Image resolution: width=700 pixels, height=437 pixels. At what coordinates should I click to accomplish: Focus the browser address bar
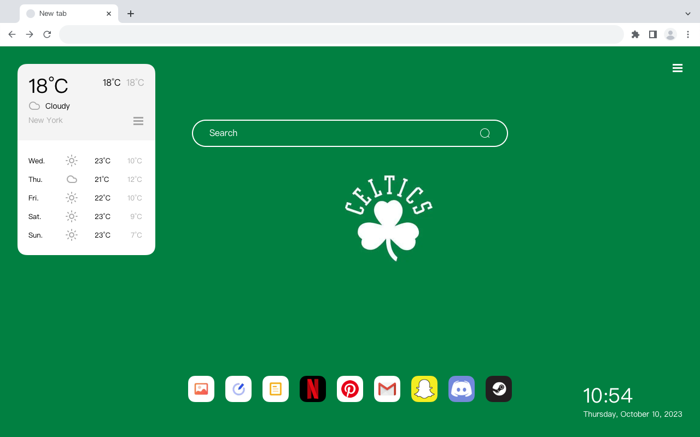pos(341,34)
